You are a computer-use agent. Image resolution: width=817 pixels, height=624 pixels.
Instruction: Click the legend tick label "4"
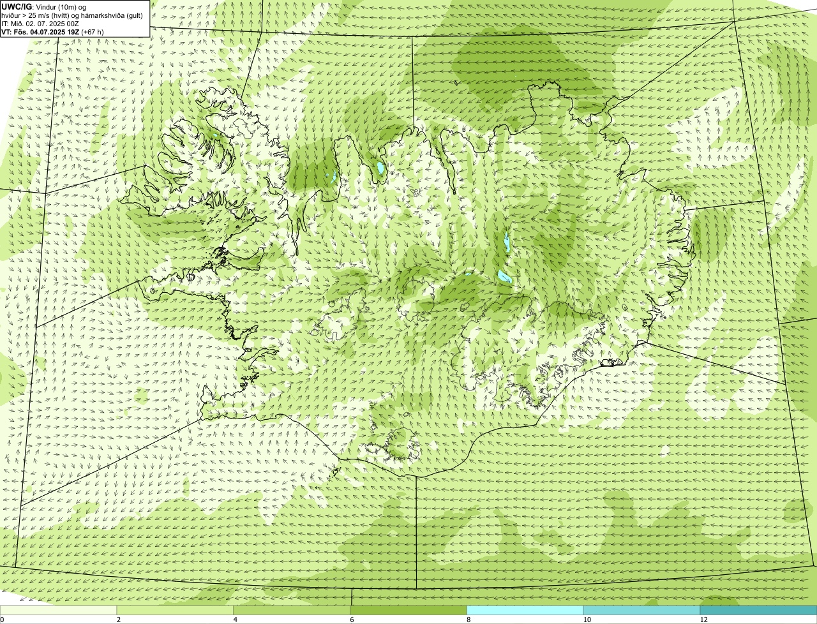(236, 620)
